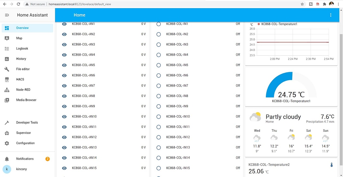The width and height of the screenshot is (343, 177).
Task: Click the browser address bar URL
Action: [x=80, y=4]
